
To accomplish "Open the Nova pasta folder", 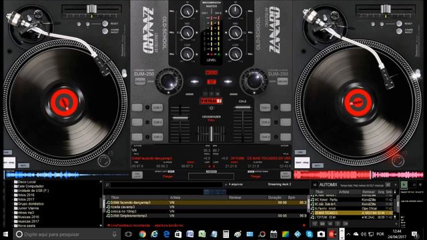I will (x=25, y=225).
